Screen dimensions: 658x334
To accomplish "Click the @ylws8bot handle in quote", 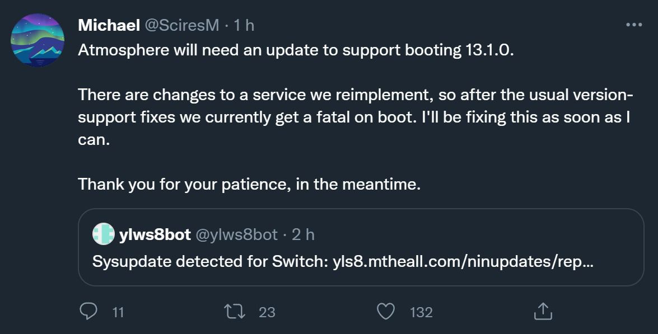I will click(x=236, y=235).
